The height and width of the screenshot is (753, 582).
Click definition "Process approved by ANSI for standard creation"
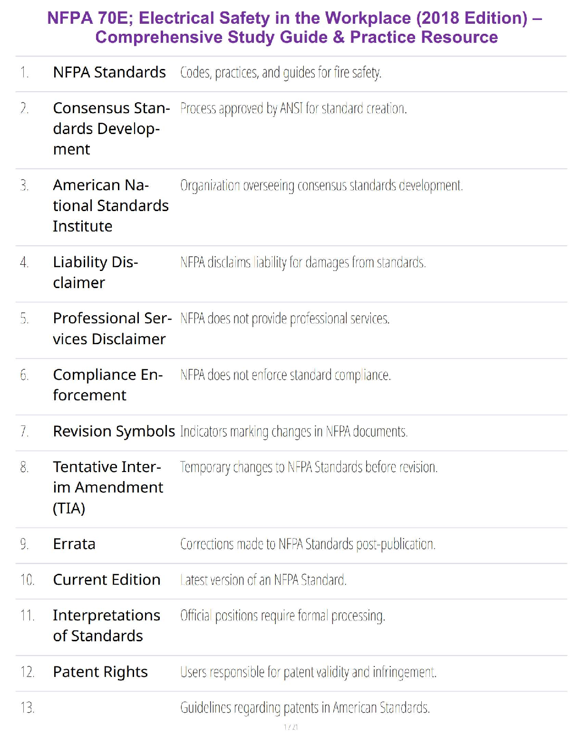pos(293,109)
